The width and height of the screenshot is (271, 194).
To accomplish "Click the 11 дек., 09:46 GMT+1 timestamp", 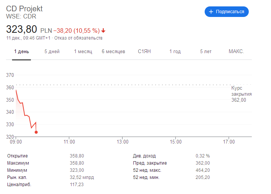I will click(28, 38).
